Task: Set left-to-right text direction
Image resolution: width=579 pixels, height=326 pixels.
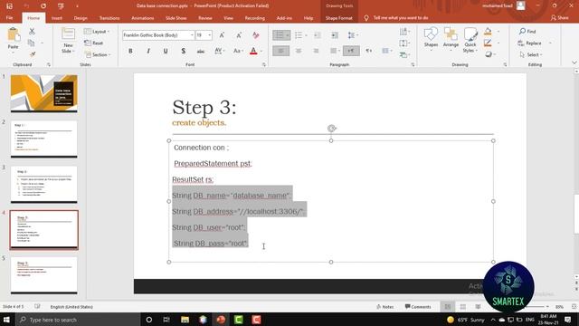Action: click(351, 51)
